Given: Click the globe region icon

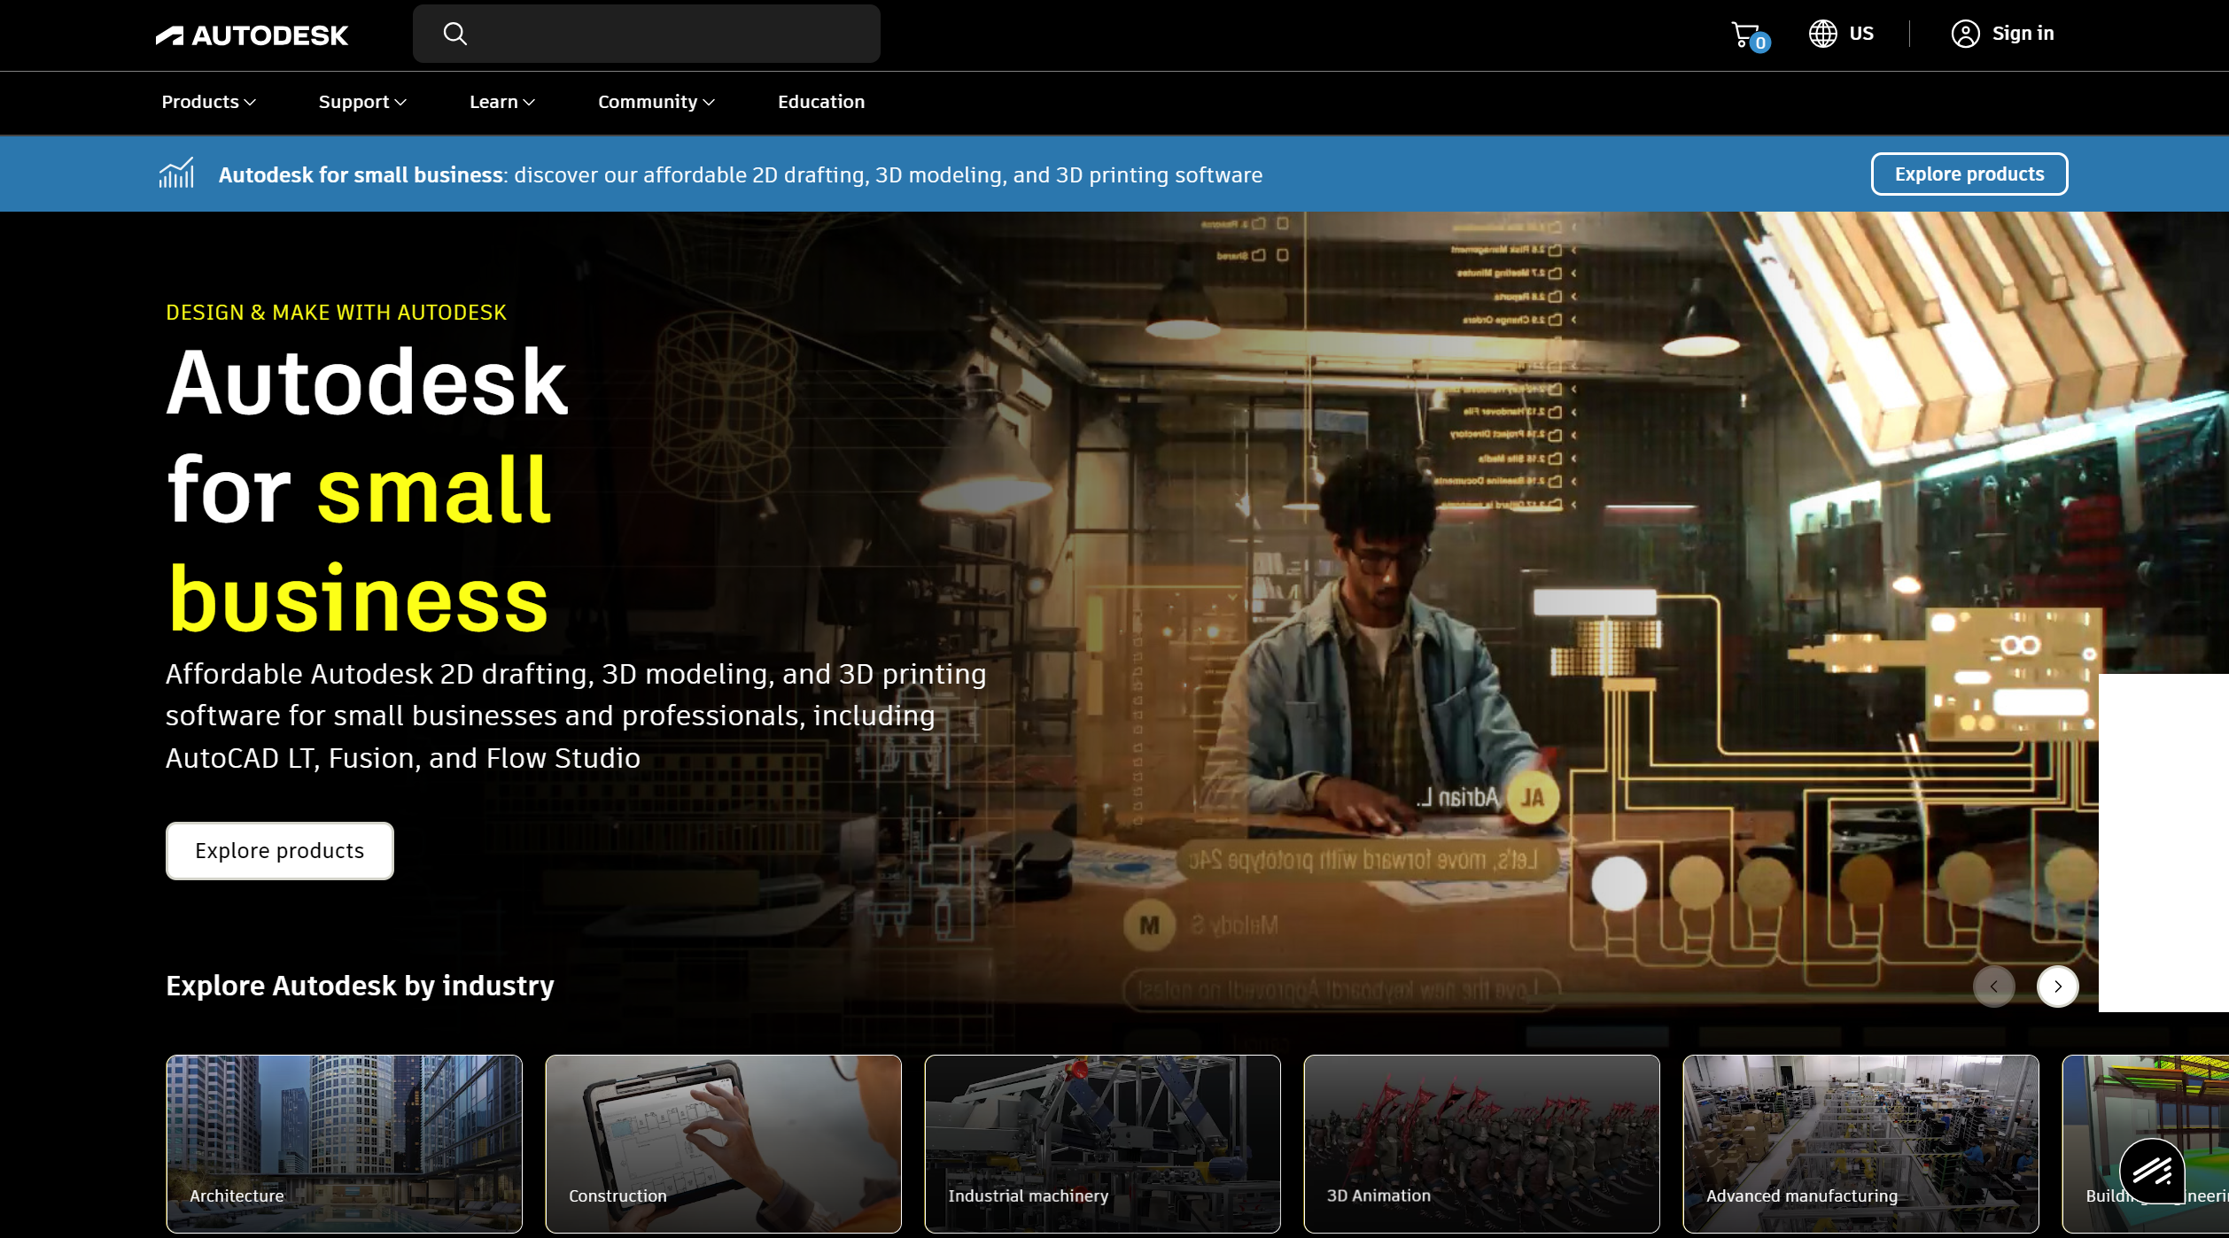Looking at the screenshot, I should [x=1822, y=34].
